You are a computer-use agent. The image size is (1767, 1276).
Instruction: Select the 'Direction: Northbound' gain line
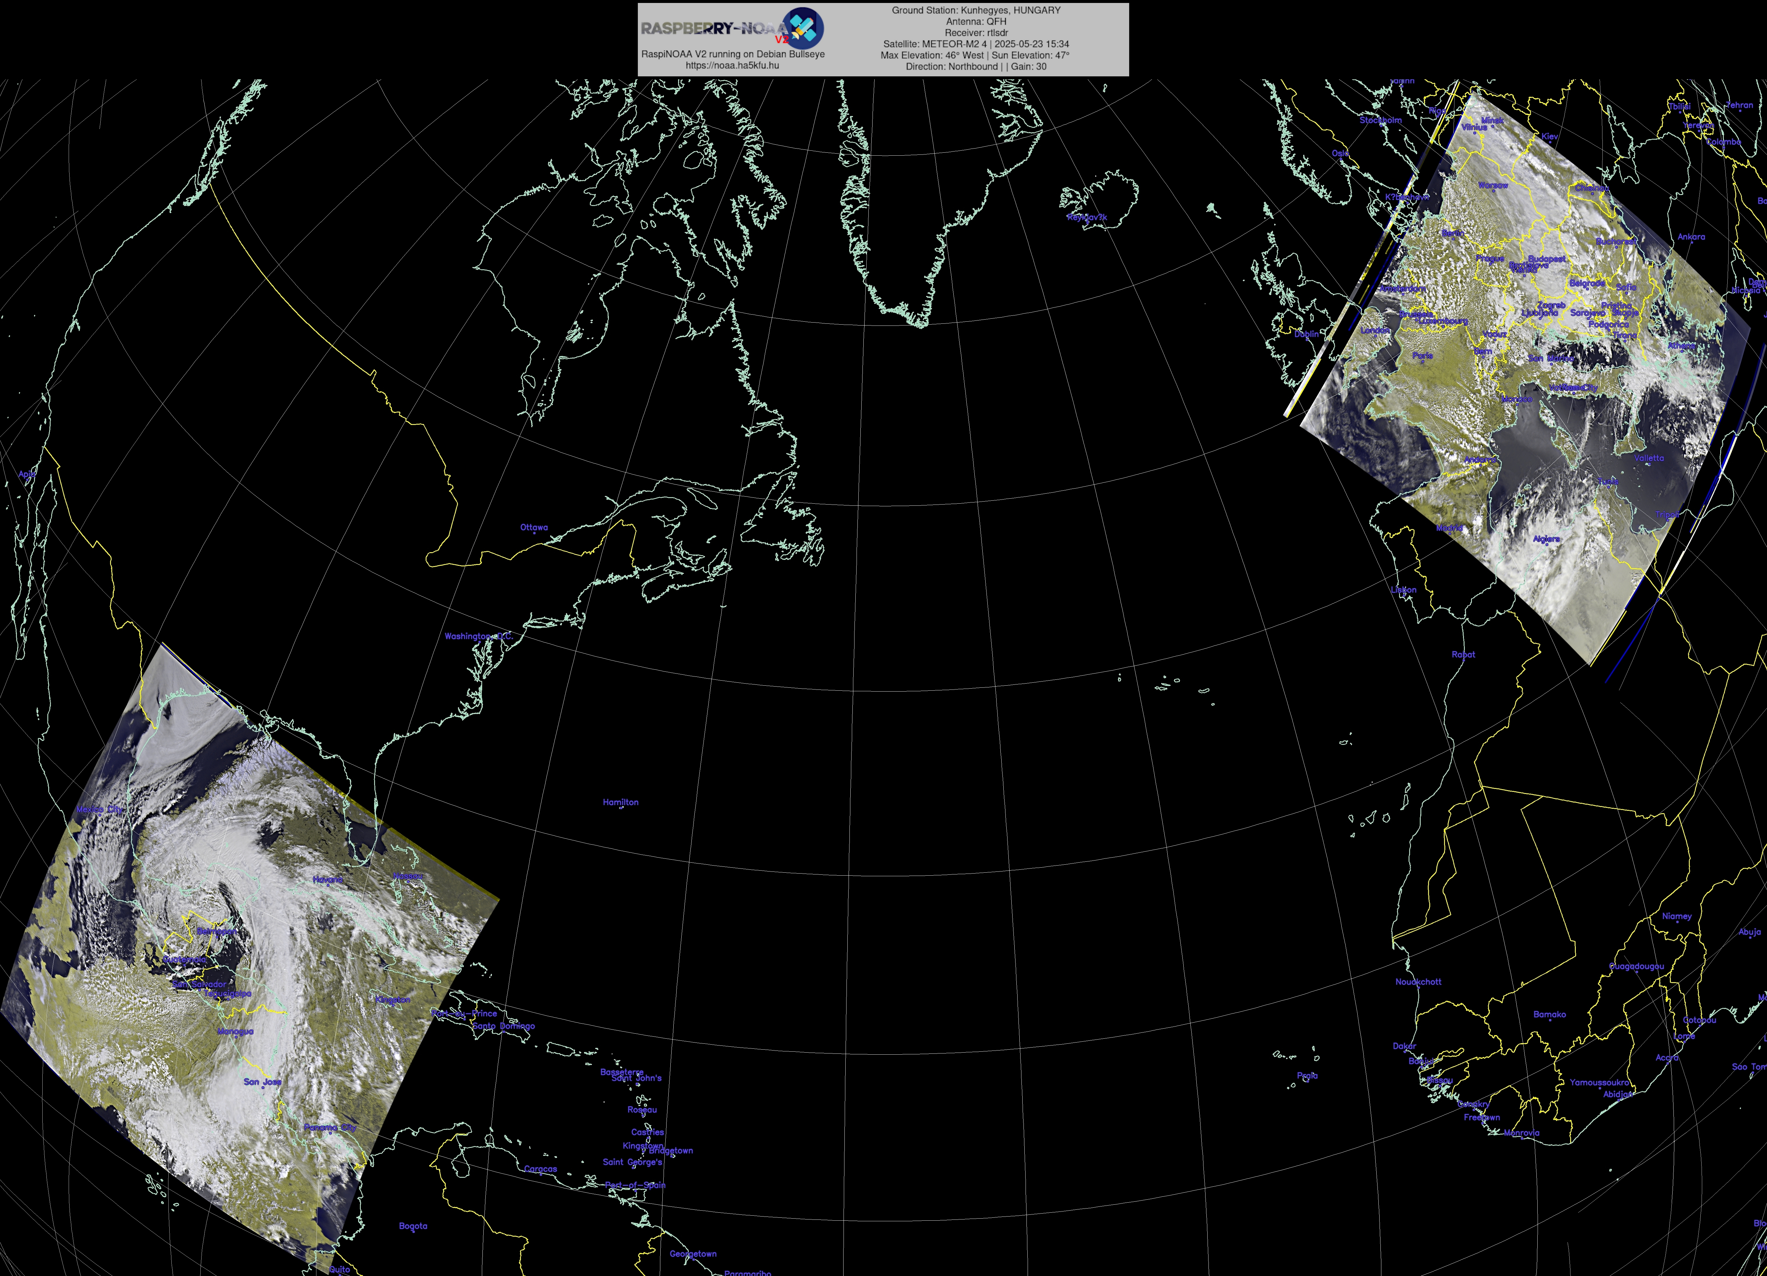(976, 66)
